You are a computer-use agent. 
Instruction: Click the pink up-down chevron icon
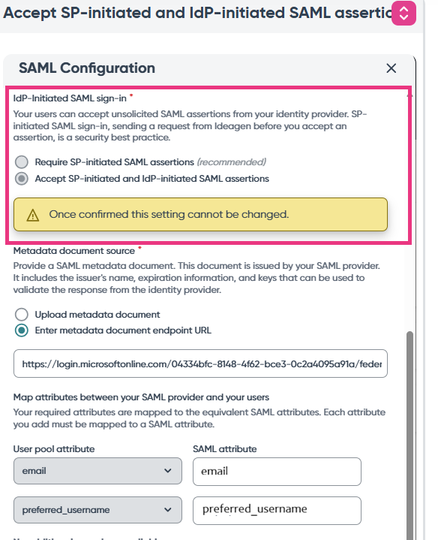403,13
